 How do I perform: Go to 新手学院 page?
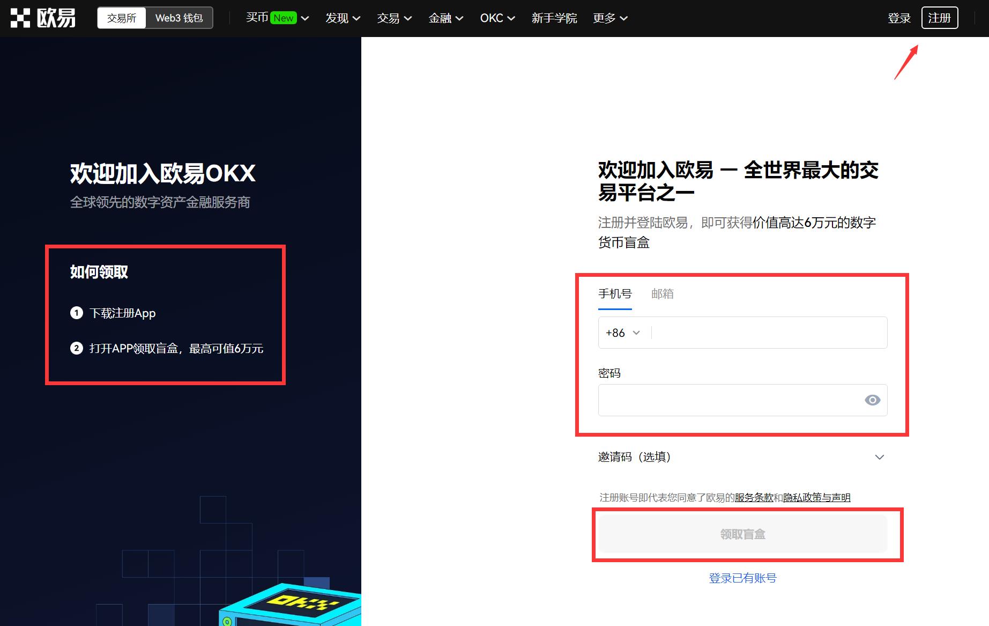(x=554, y=18)
